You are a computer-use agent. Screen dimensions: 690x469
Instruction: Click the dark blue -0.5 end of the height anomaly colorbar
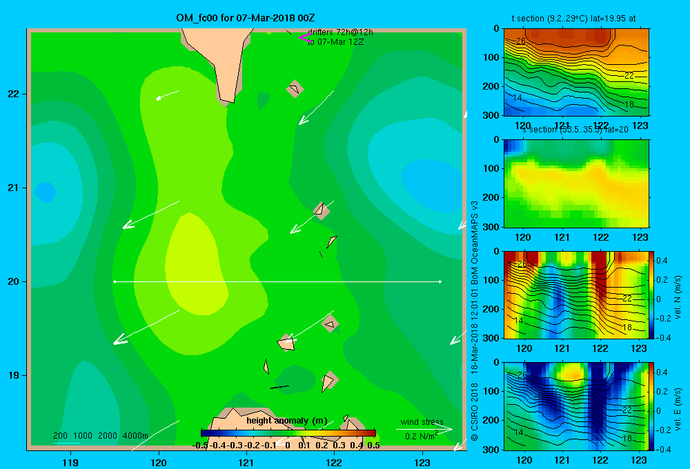coord(206,433)
